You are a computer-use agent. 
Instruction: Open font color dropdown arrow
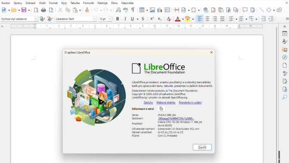183,19
